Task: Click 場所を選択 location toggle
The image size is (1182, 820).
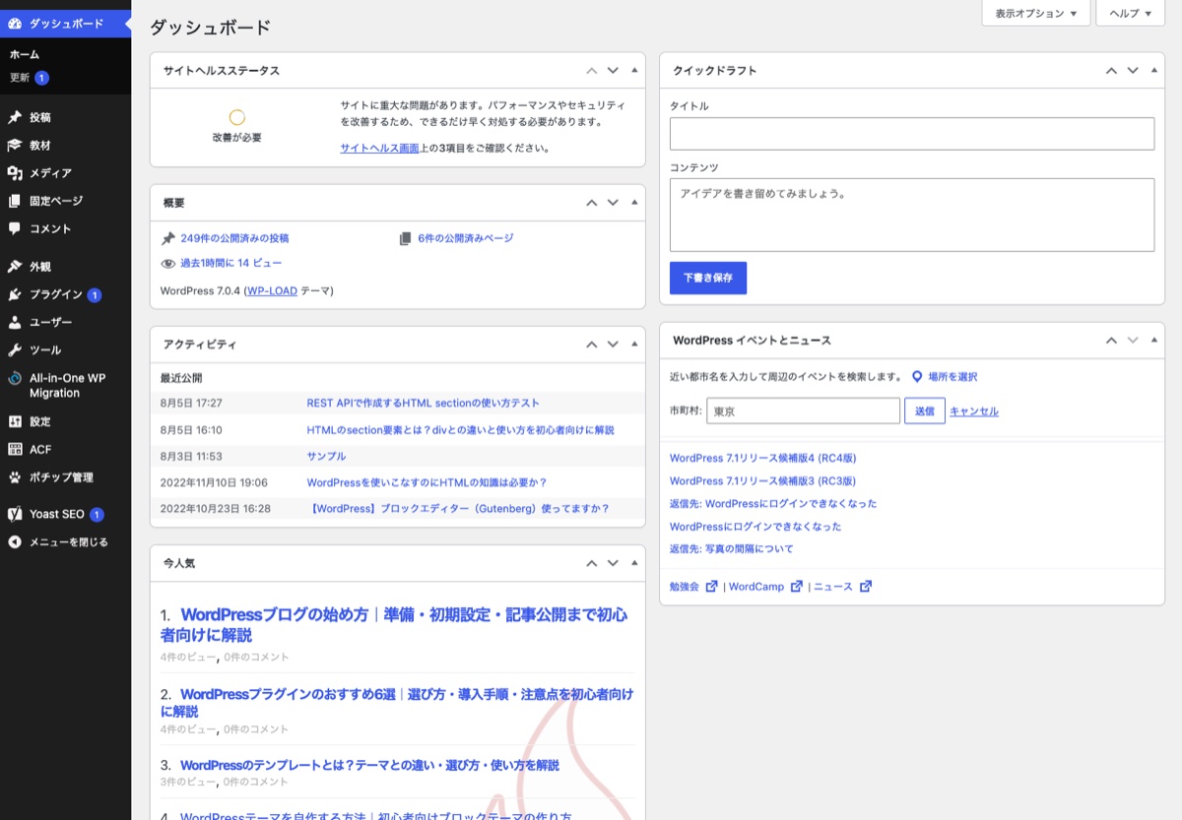Action: pyautogui.click(x=944, y=376)
